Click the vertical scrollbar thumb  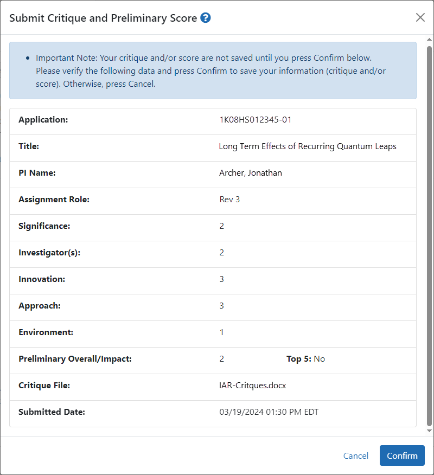point(429,236)
